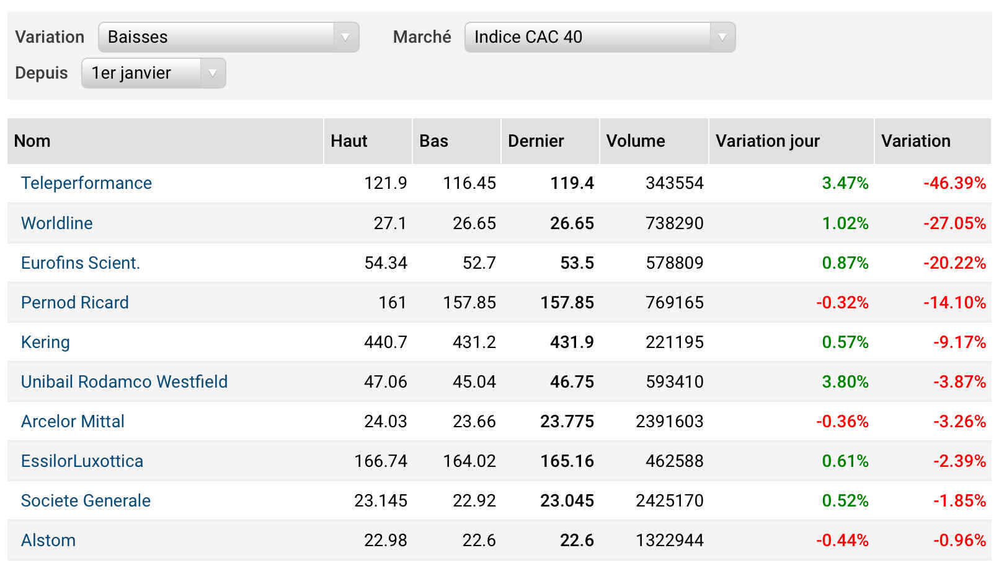Sort by Volume column header
This screenshot has height=561, width=999.
(635, 141)
